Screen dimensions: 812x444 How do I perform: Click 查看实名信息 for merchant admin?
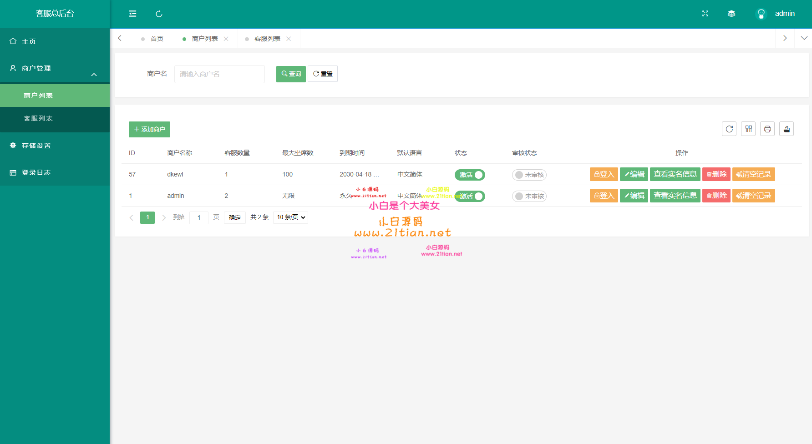coord(675,196)
